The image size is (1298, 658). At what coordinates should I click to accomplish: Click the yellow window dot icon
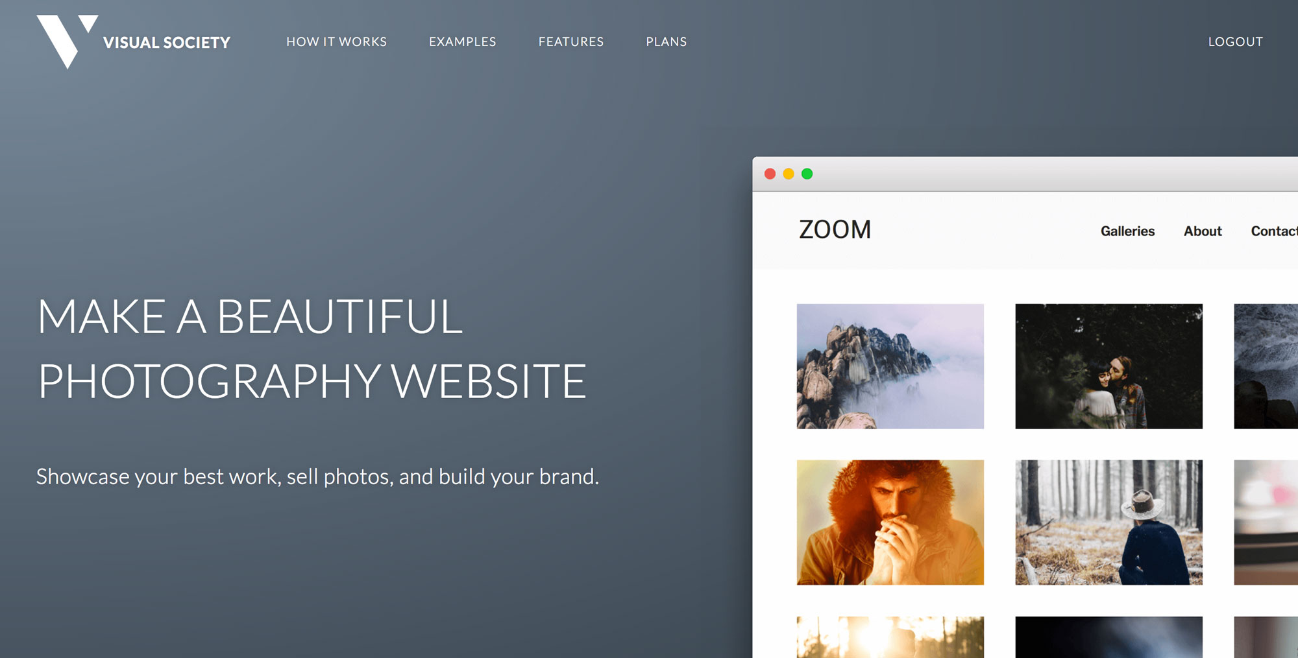coord(789,174)
